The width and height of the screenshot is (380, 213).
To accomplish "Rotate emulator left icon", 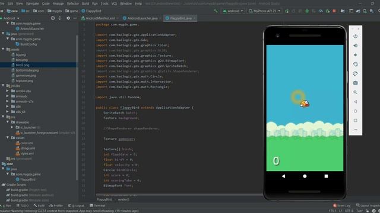I will pyautogui.click(x=355, y=64).
